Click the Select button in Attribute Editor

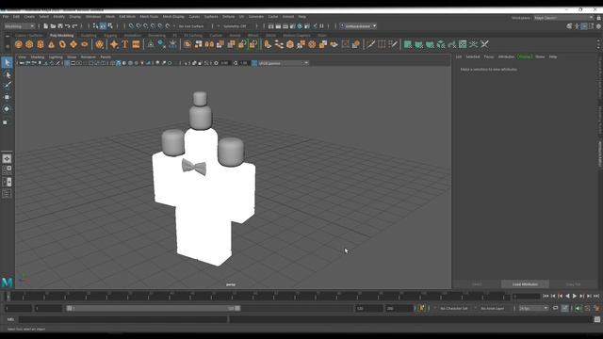pos(477,284)
